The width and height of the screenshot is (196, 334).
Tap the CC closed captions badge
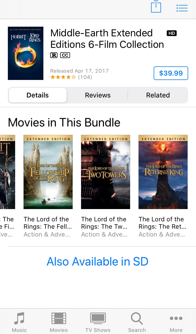65,55
